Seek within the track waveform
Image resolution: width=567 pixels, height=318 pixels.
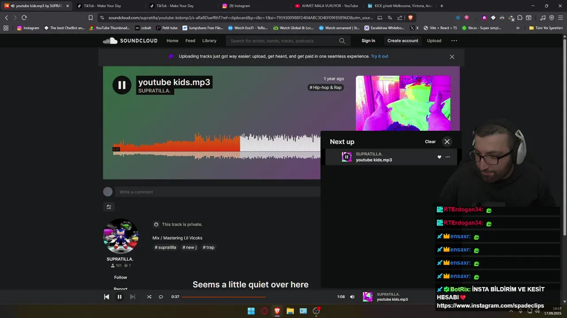click(x=216, y=146)
